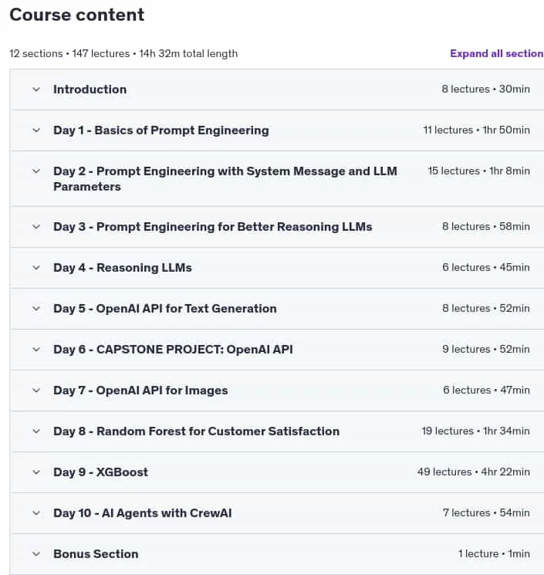The width and height of the screenshot is (544, 575).
Task: Expand Day 1 Basics of Prompt Engineering chevron
Action: [x=36, y=130]
